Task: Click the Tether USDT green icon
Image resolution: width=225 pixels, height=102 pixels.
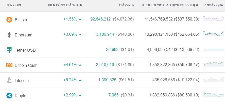Action: (9, 50)
